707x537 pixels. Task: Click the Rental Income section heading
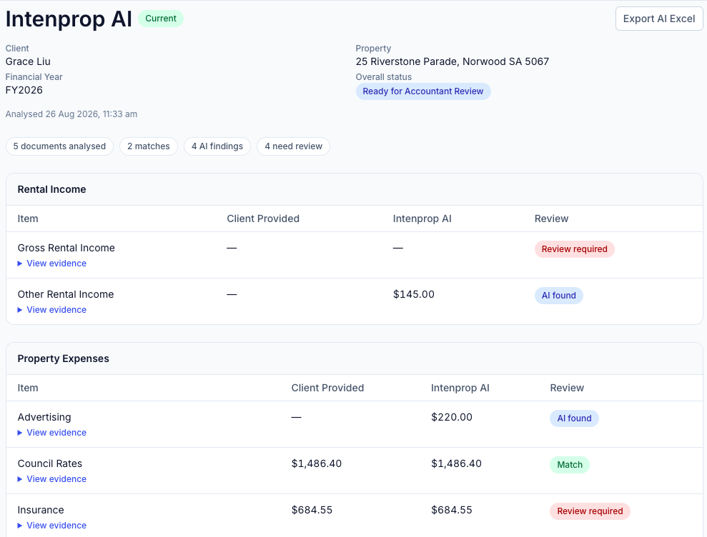[52, 190]
